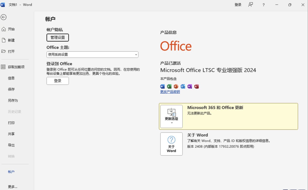Click the Microsoft 365 和 Office 更新 heading
The width and height of the screenshot is (308, 190).
pyautogui.click(x=215, y=108)
